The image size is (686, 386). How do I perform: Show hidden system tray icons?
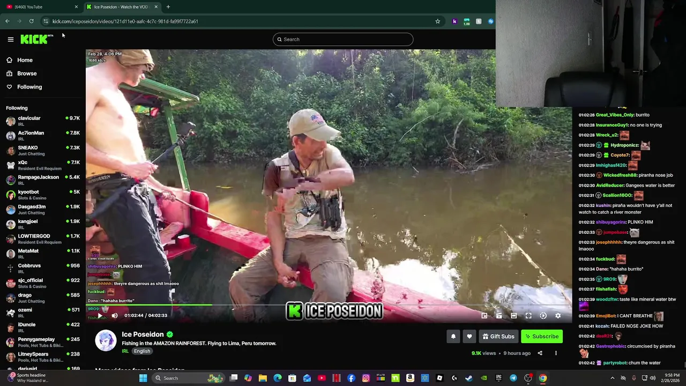pos(613,378)
